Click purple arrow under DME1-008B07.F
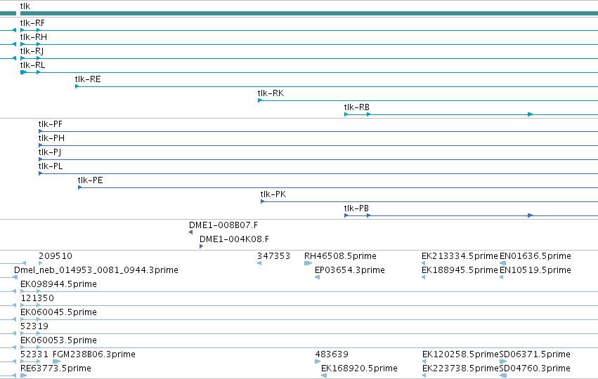This screenshot has width=598, height=379. tap(190, 232)
